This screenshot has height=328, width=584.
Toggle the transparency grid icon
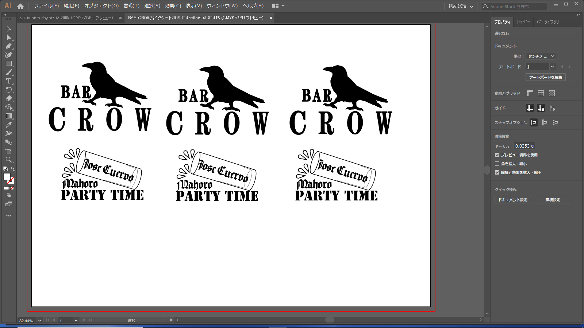tap(552, 93)
